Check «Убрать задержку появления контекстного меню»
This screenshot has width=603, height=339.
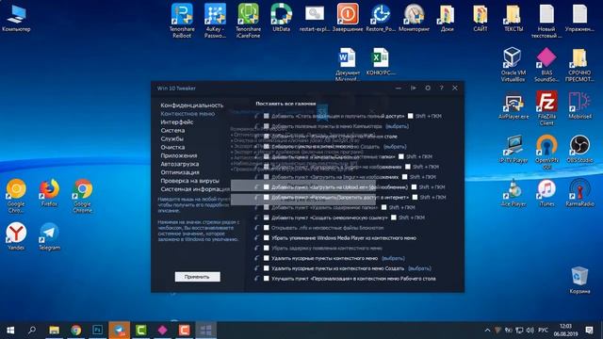point(266,248)
